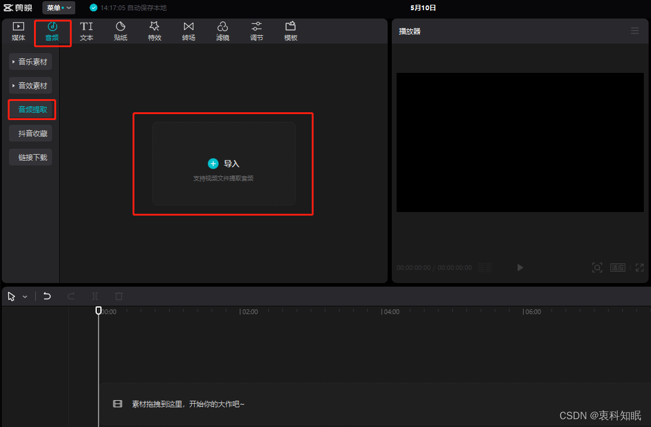
Task: Open the selection tool dropdown arrow
Action: click(x=25, y=297)
